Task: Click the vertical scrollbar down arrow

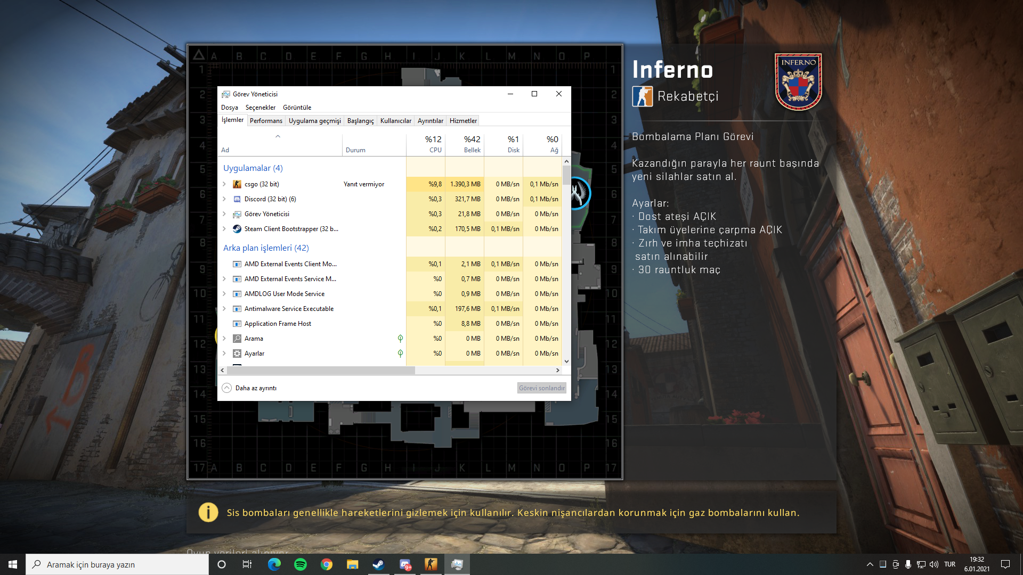Action: click(x=566, y=362)
